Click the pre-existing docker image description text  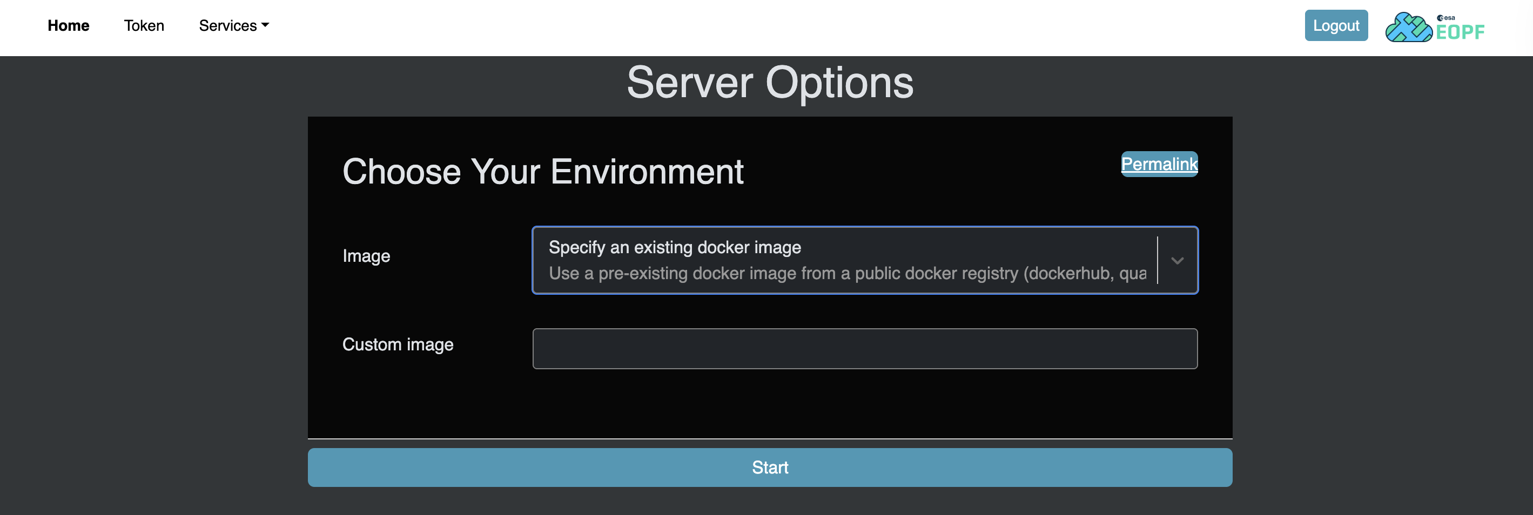coord(847,274)
